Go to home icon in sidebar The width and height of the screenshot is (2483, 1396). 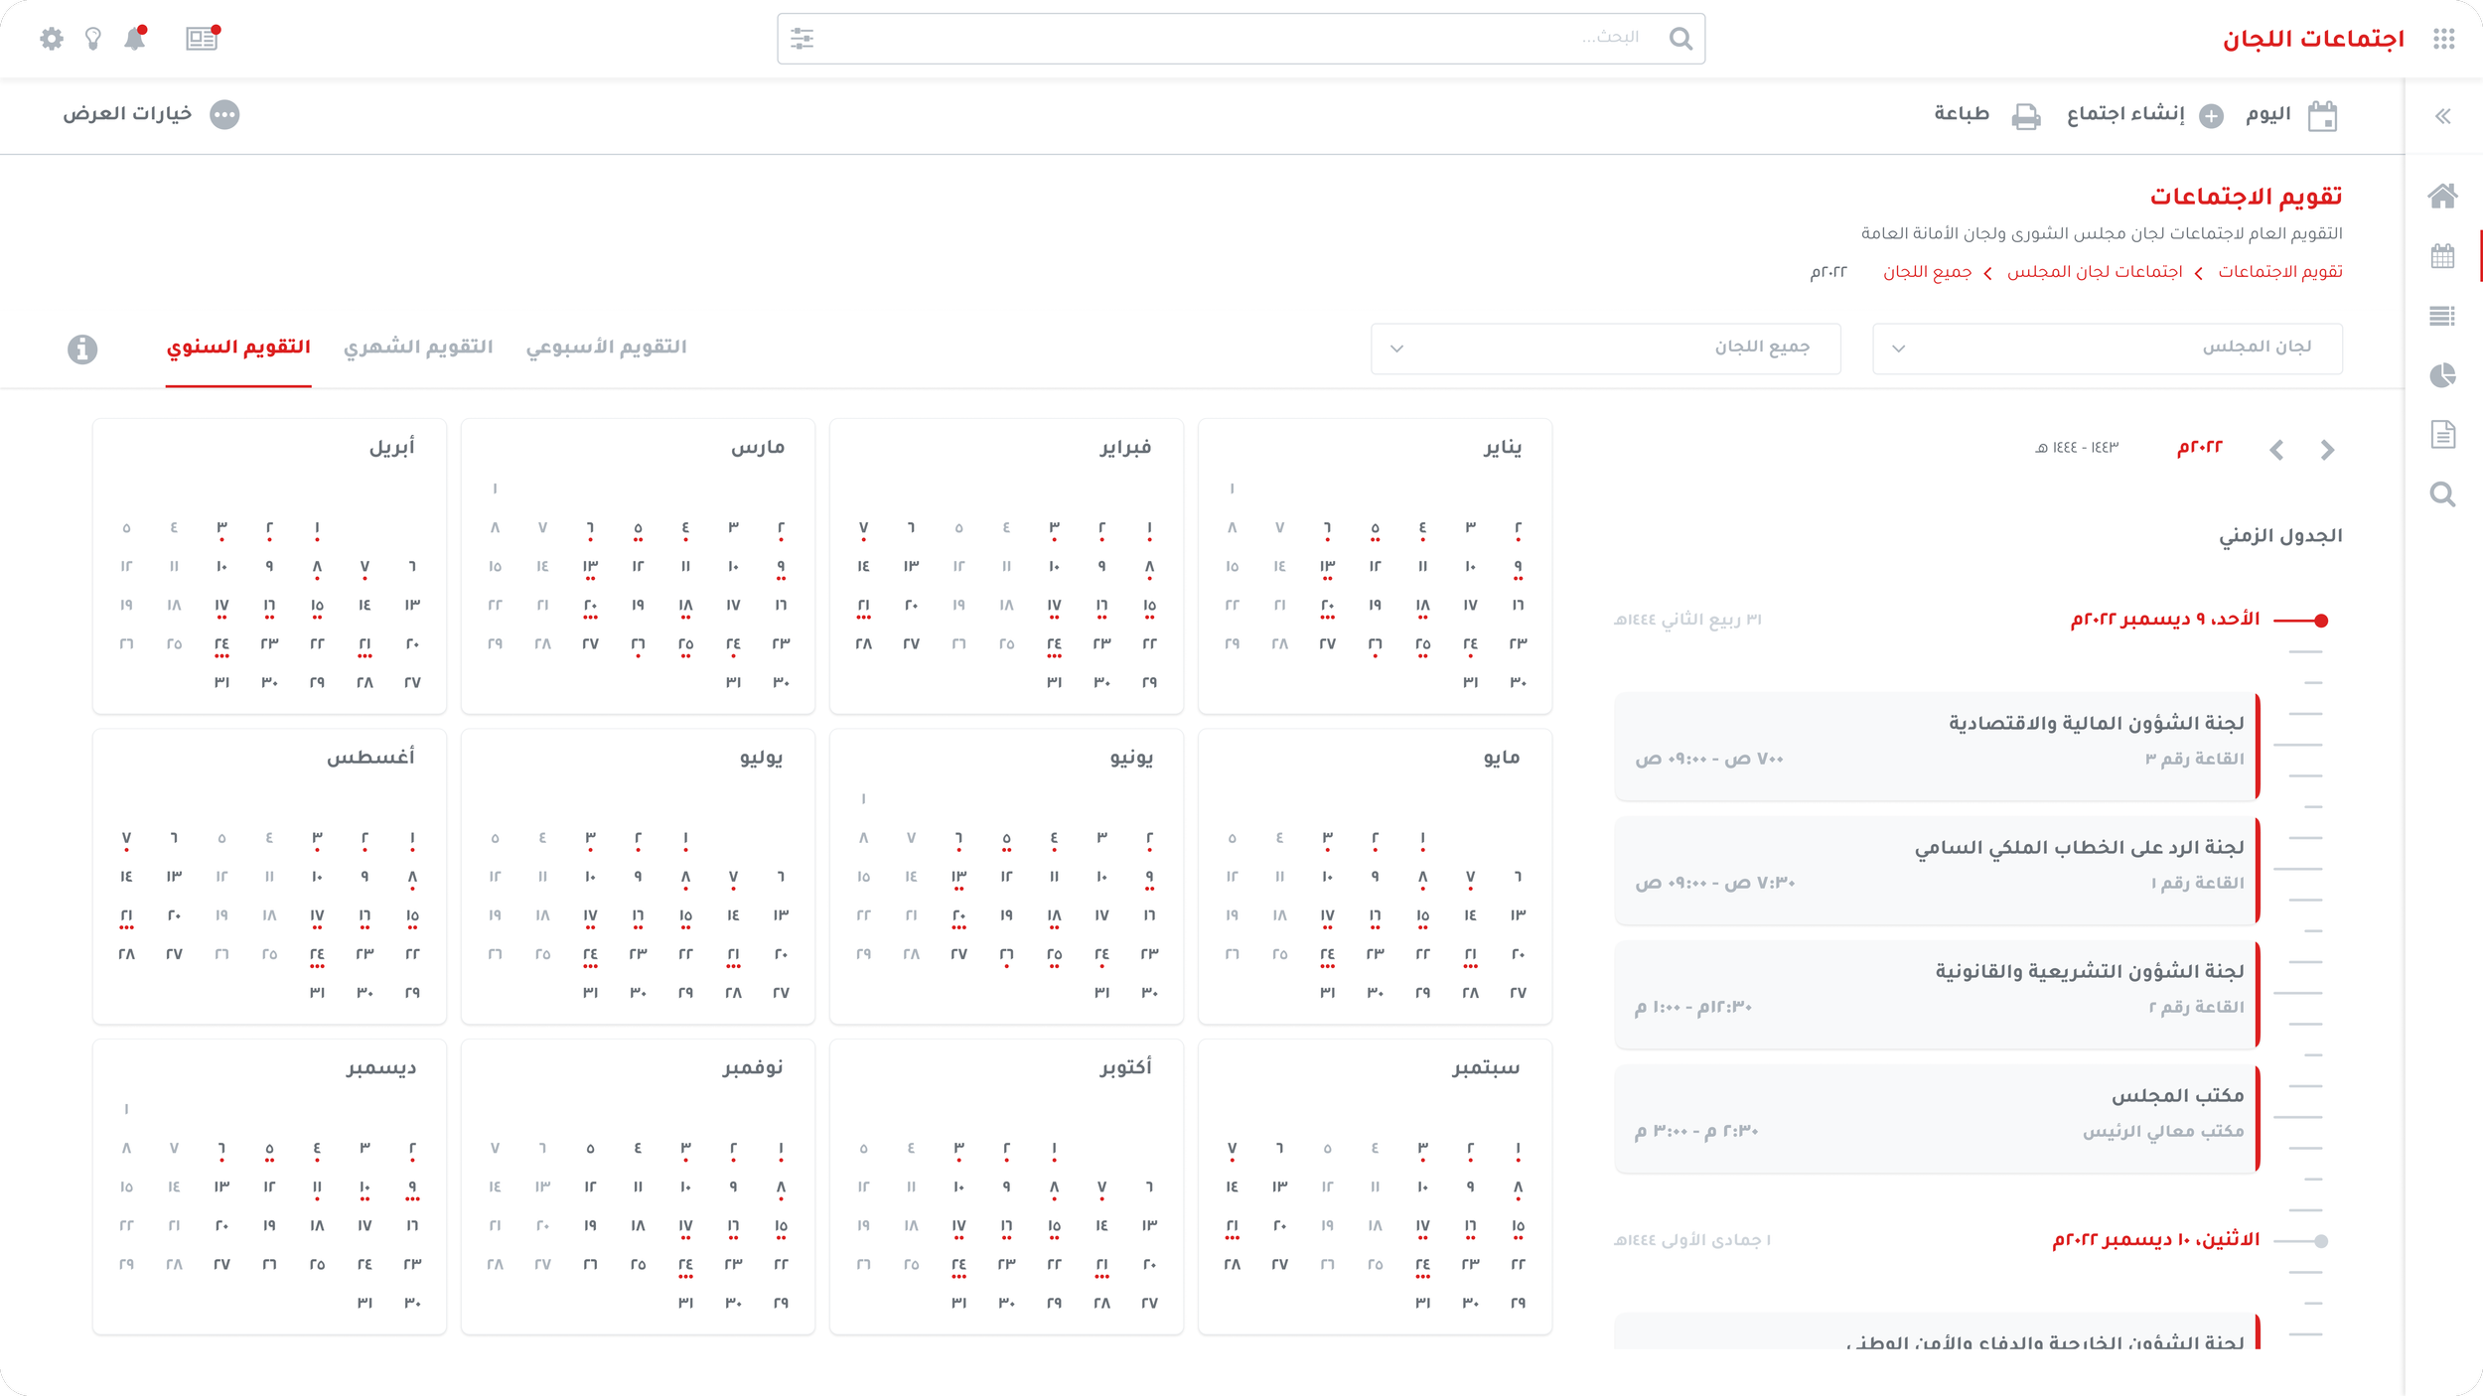(x=2442, y=196)
